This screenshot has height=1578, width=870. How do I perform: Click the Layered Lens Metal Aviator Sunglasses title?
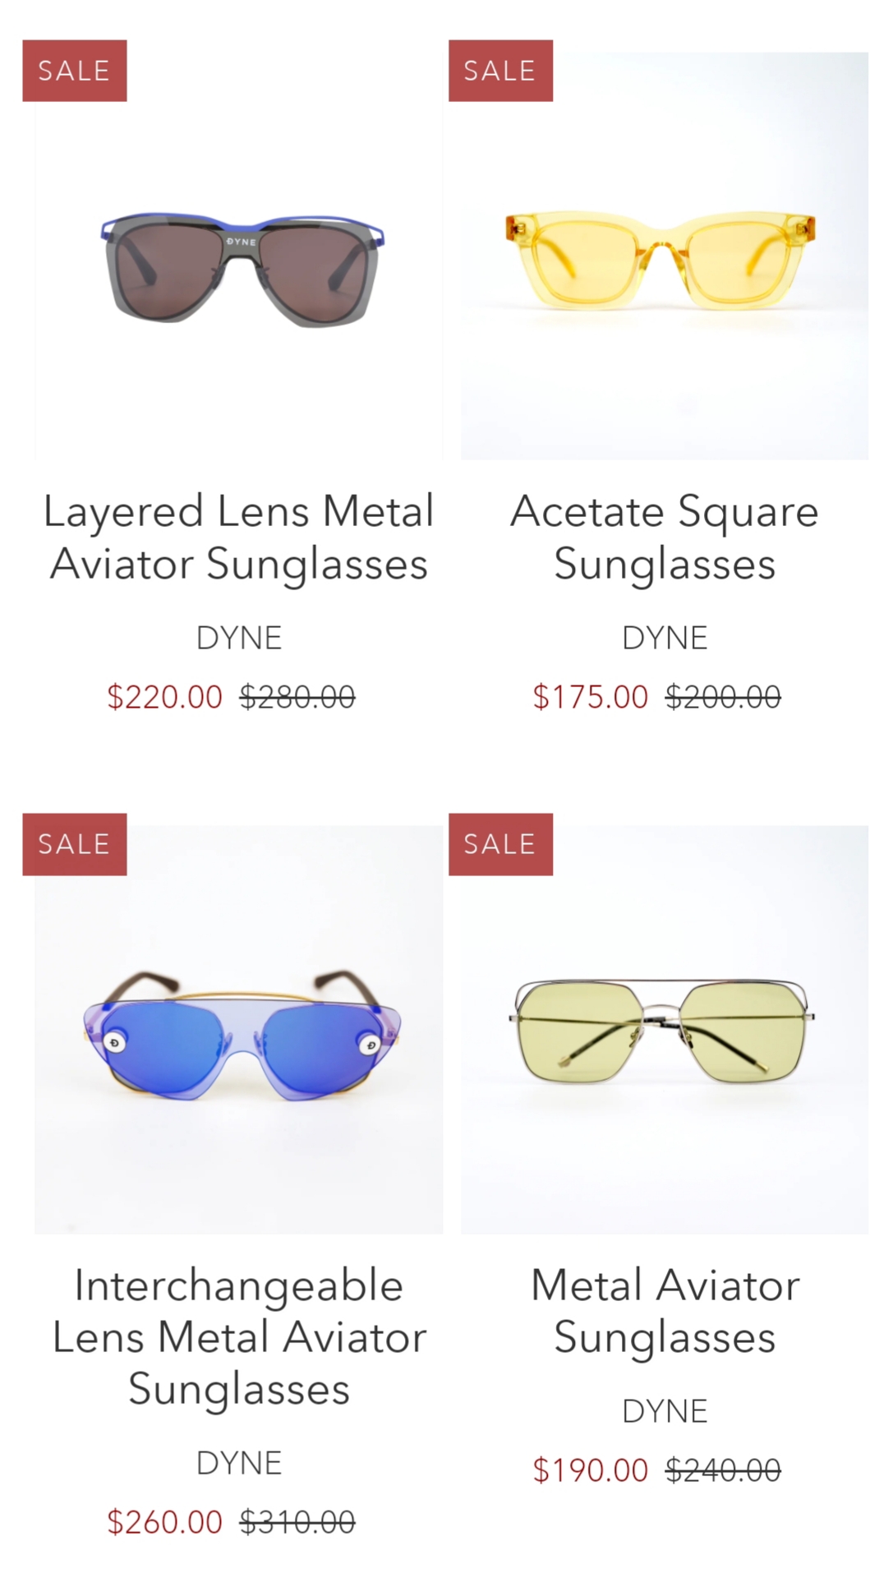click(x=238, y=537)
